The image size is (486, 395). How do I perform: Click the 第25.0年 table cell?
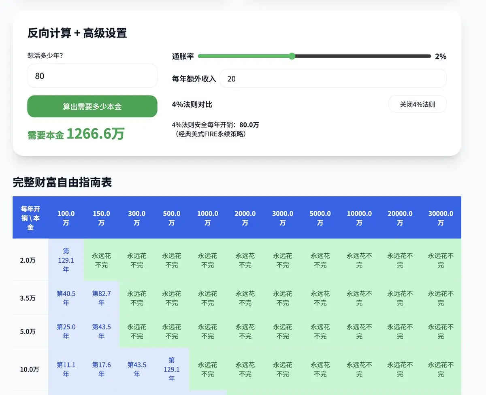coord(66,331)
